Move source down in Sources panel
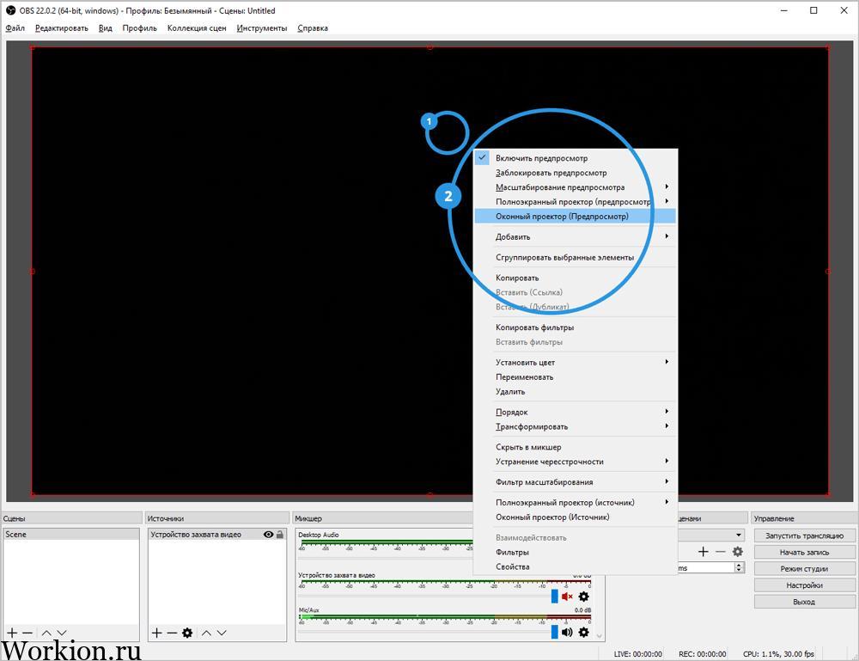 click(x=222, y=633)
